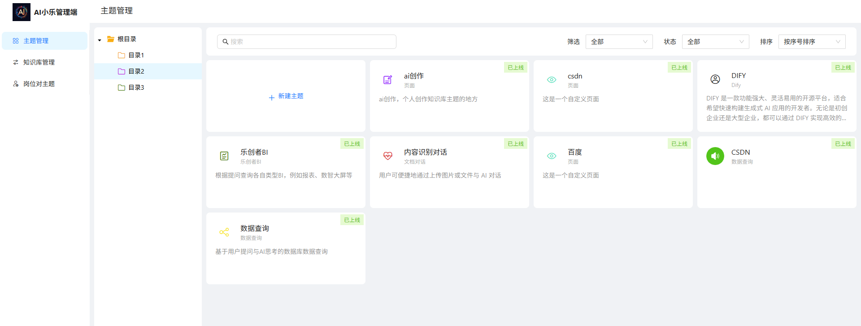Open 知识库管理 in the sidebar

coord(39,62)
